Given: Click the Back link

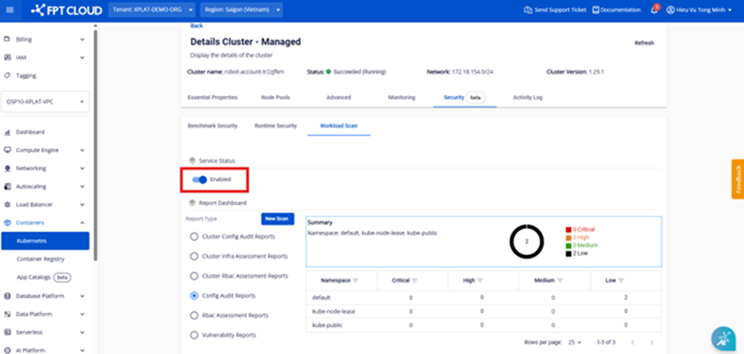Looking at the screenshot, I should [196, 26].
